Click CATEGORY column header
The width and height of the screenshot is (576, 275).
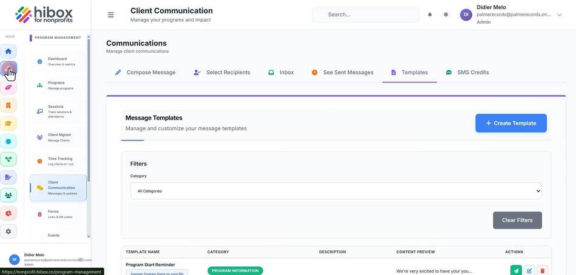coord(219,252)
